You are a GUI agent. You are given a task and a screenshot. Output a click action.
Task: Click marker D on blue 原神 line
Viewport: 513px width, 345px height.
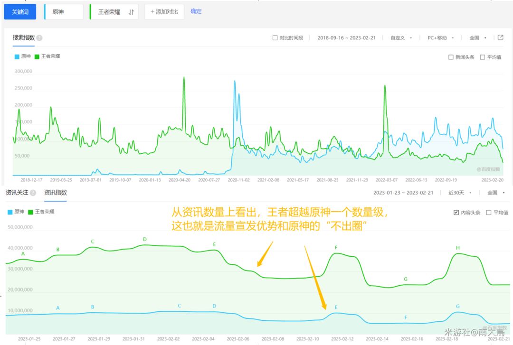(x=214, y=306)
